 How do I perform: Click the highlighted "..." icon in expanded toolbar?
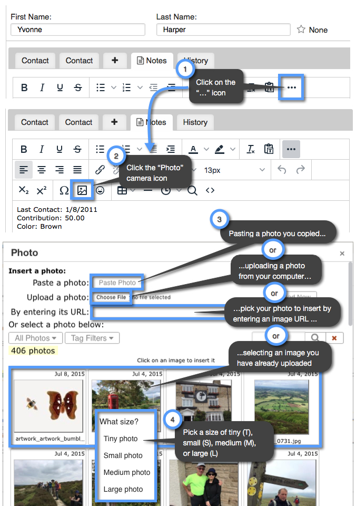click(x=291, y=149)
